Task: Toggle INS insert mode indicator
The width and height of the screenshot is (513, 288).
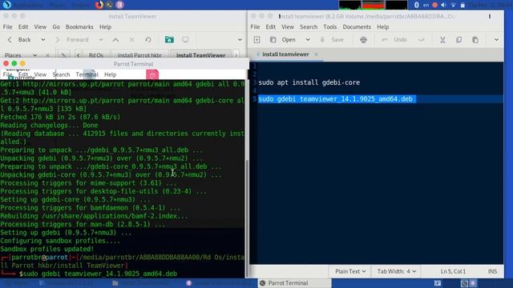Action: pos(492,271)
